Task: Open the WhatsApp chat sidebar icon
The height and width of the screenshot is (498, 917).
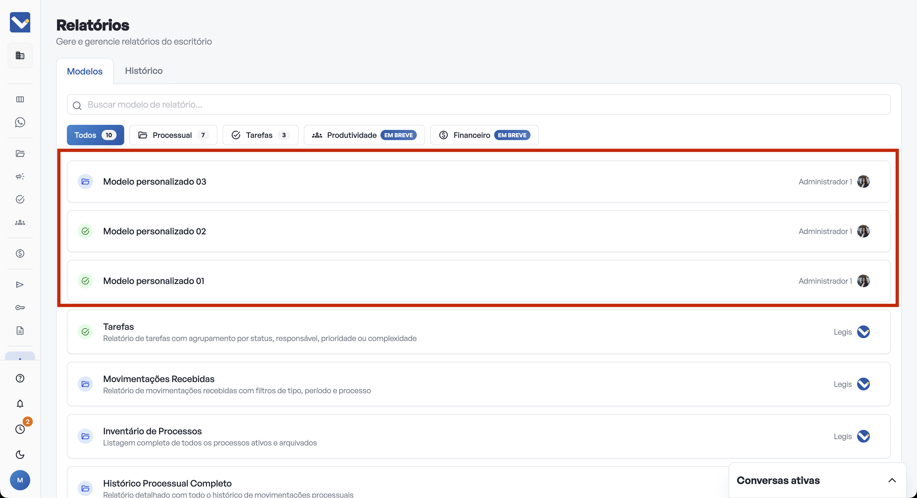Action: (x=20, y=123)
